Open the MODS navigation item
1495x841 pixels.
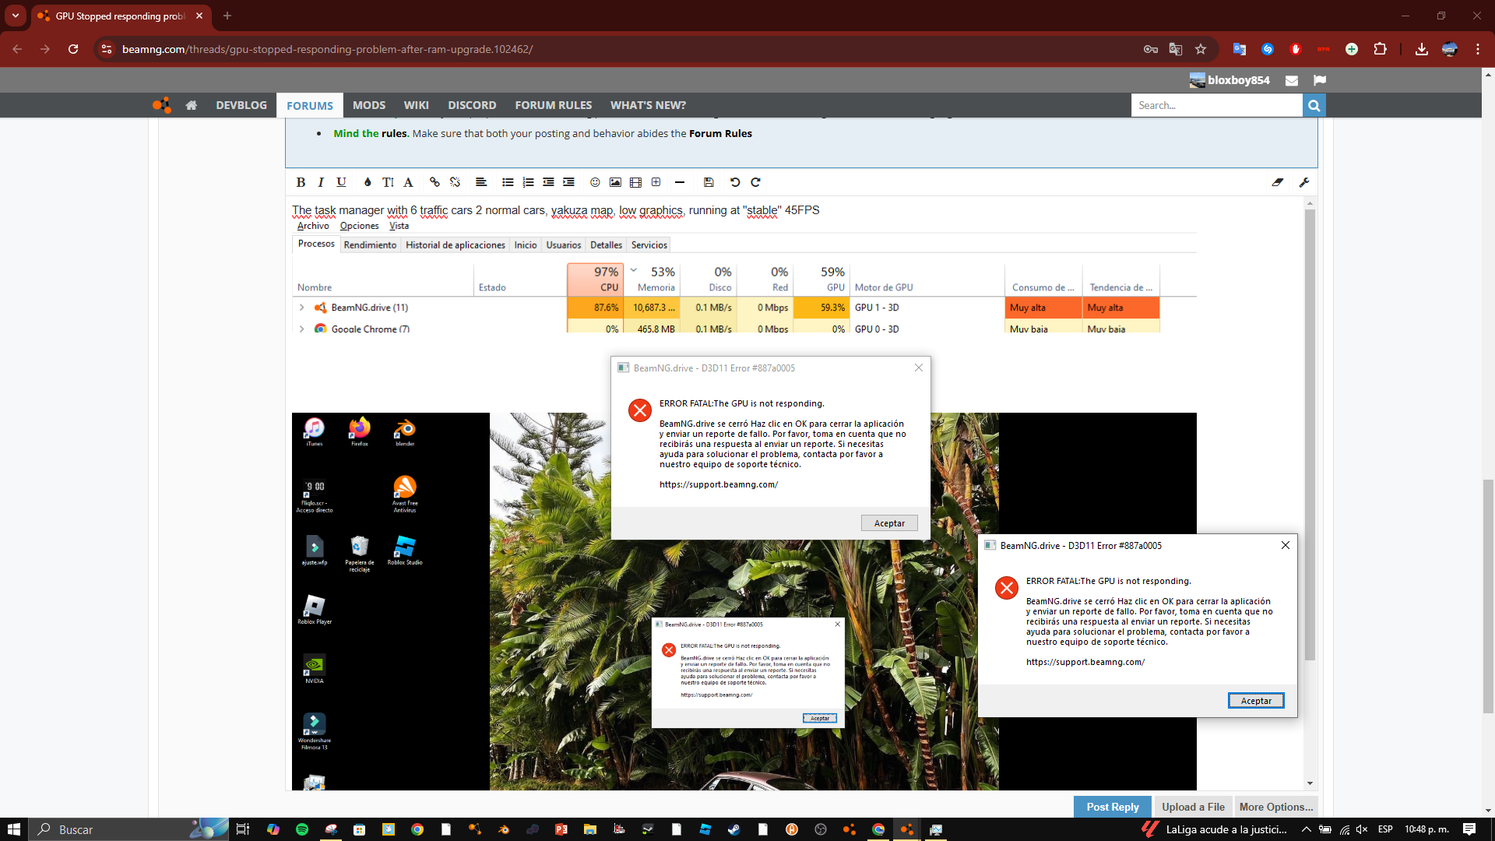369,105
